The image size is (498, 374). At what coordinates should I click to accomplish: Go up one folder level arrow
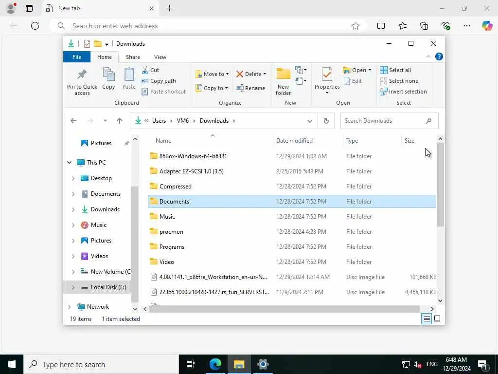click(120, 121)
